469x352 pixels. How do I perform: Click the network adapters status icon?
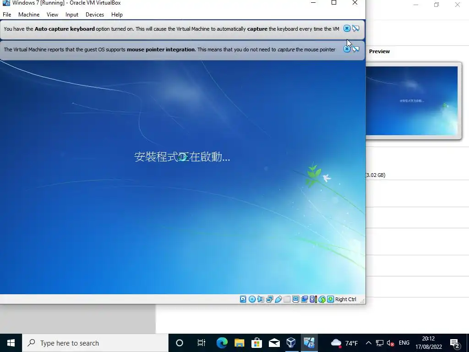click(x=269, y=299)
